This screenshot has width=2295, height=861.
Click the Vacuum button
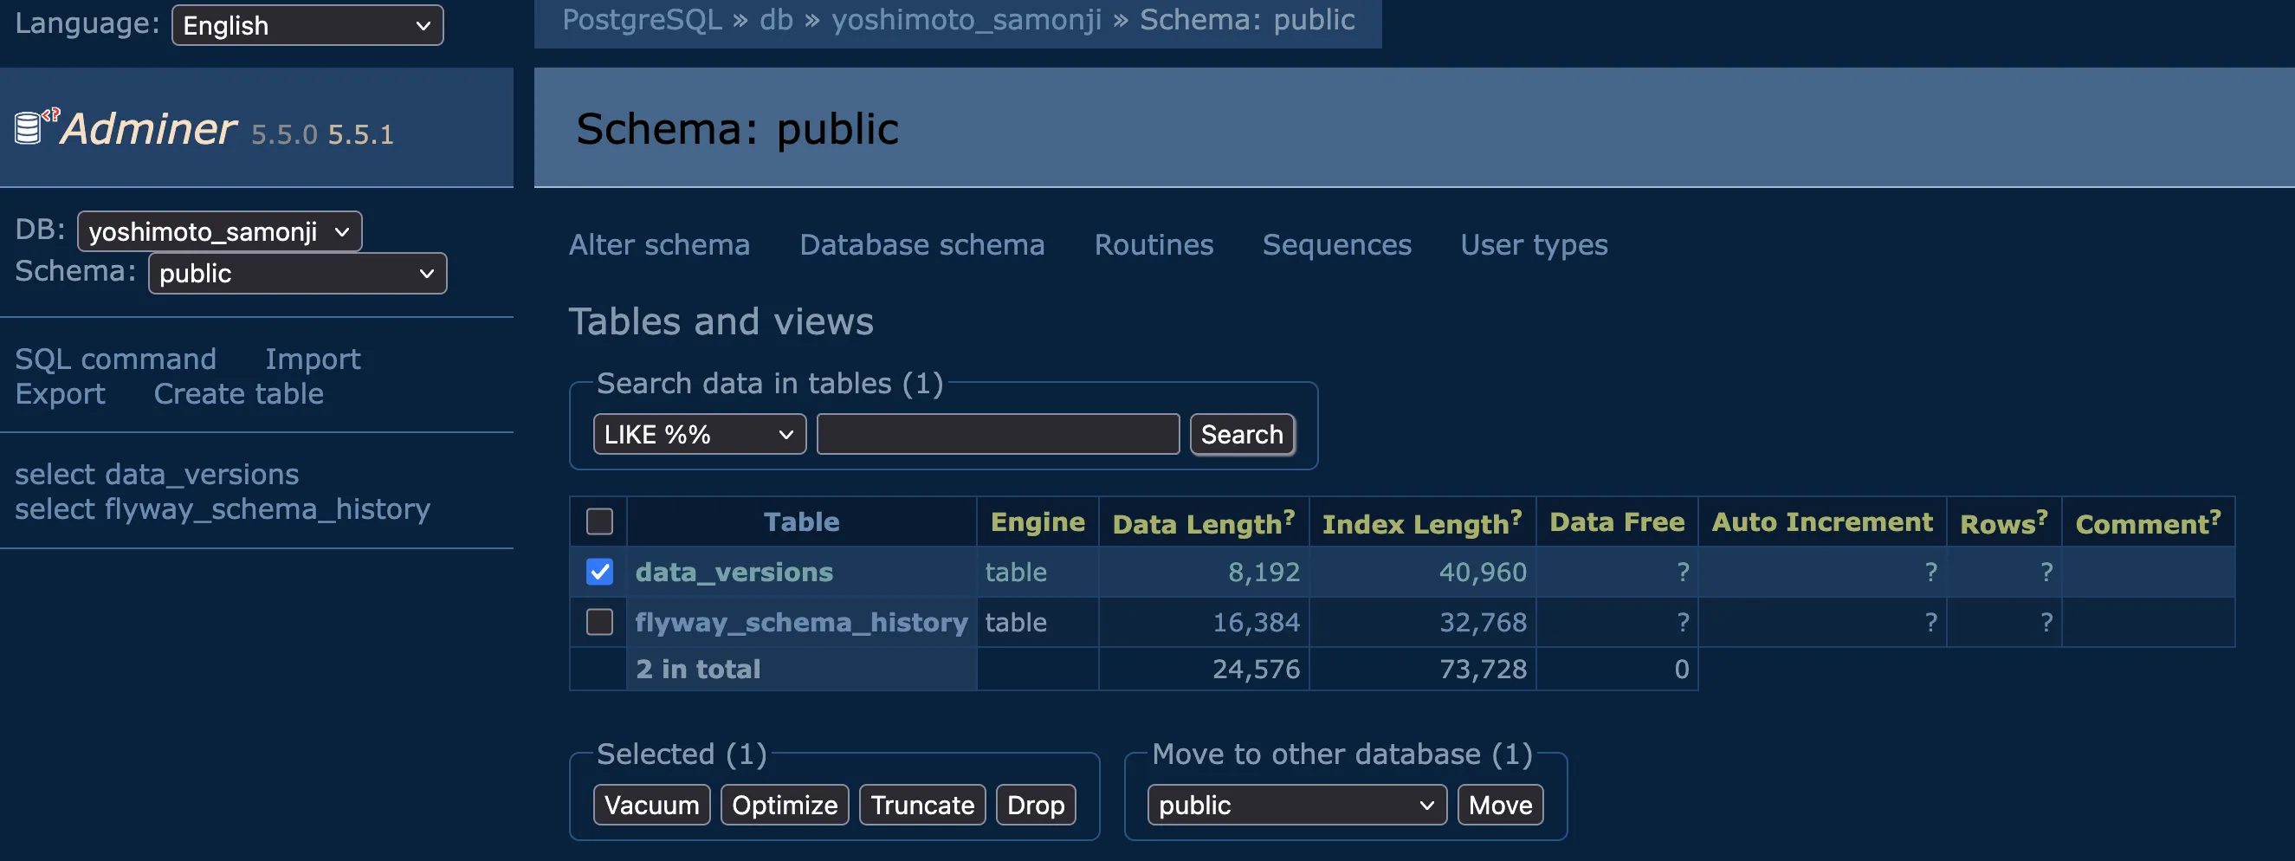click(x=651, y=805)
